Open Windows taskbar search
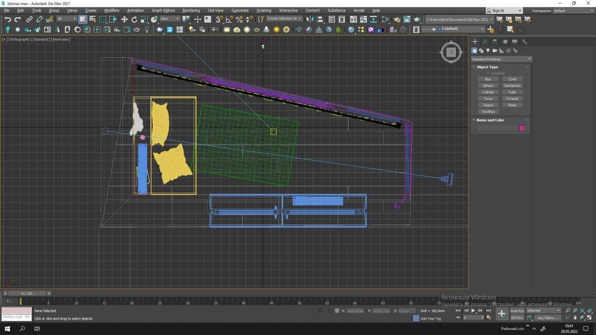The height and width of the screenshot is (335, 596). tap(22, 328)
